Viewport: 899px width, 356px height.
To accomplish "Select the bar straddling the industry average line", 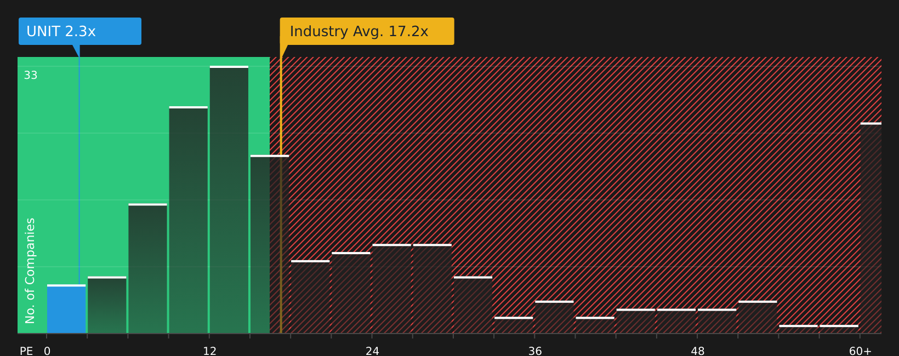I will (270, 244).
